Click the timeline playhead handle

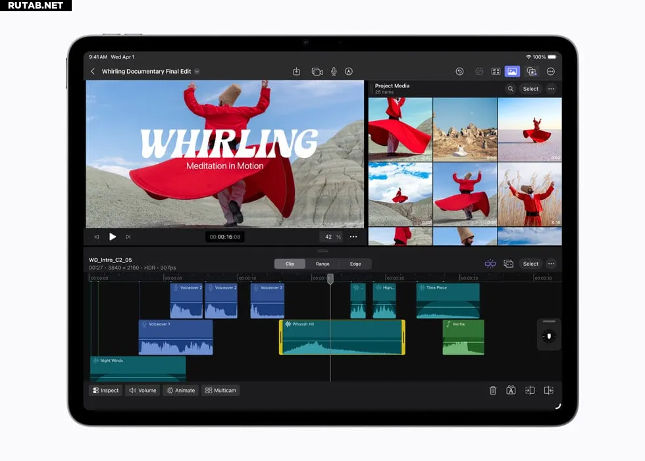pos(330,279)
